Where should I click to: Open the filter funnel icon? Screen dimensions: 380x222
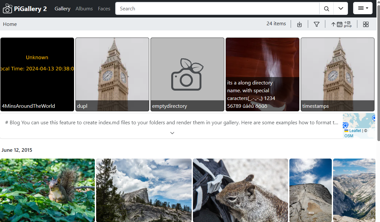click(317, 24)
